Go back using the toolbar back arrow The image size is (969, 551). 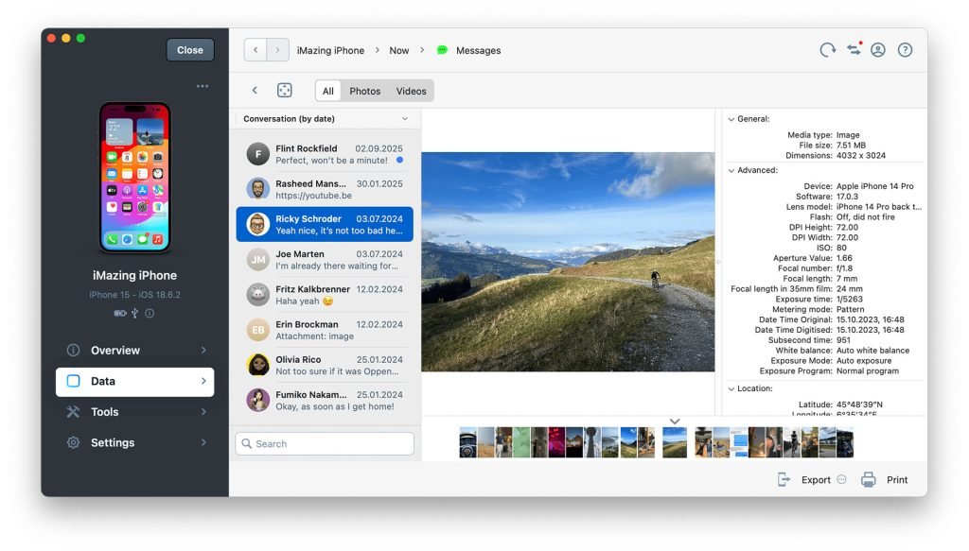pos(255,50)
